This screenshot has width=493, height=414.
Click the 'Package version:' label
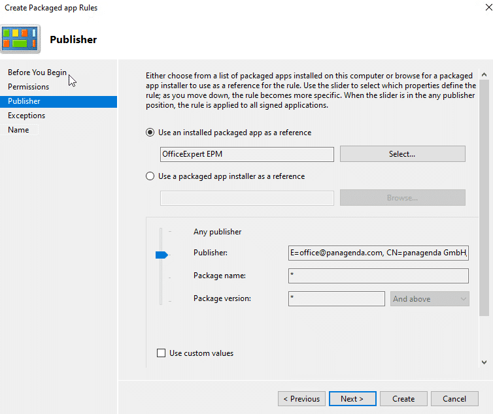(x=222, y=298)
